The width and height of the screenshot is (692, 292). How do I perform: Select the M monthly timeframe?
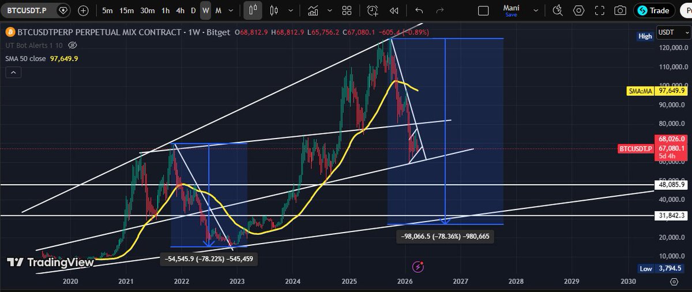(218, 10)
